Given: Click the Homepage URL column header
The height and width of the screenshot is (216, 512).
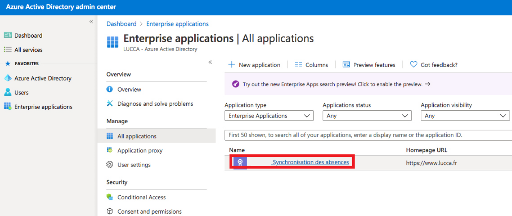Looking at the screenshot, I should pyautogui.click(x=426, y=150).
